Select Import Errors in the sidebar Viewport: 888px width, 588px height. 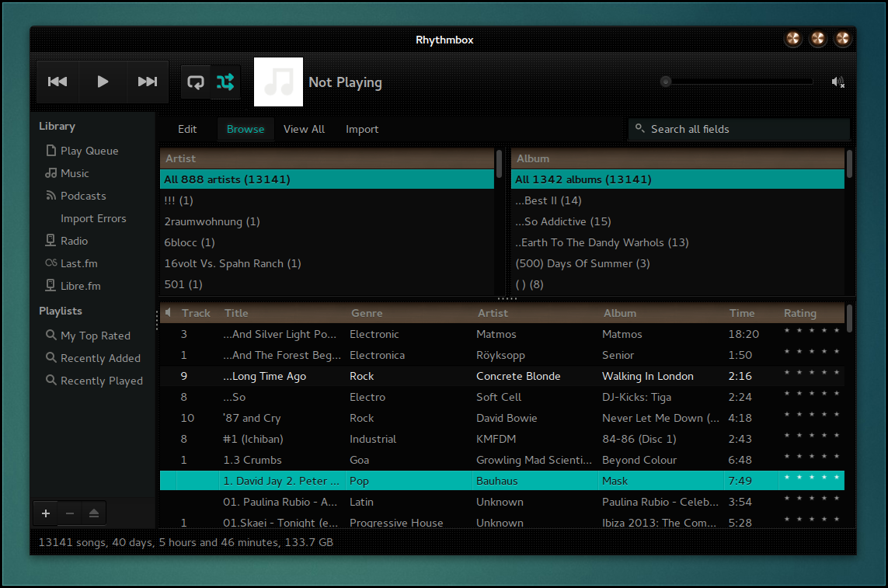[x=93, y=219]
